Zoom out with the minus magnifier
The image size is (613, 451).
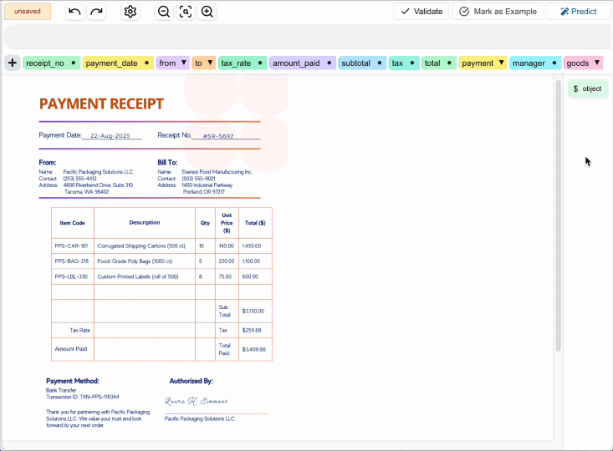[164, 12]
